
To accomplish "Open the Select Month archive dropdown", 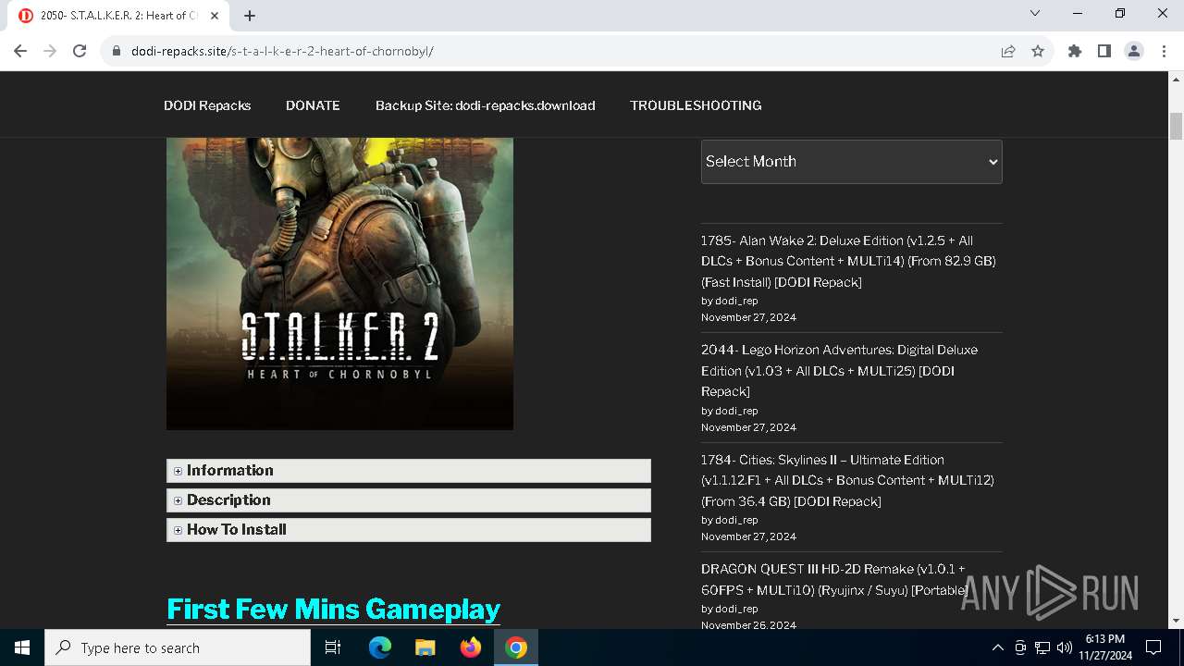I will 851,161.
